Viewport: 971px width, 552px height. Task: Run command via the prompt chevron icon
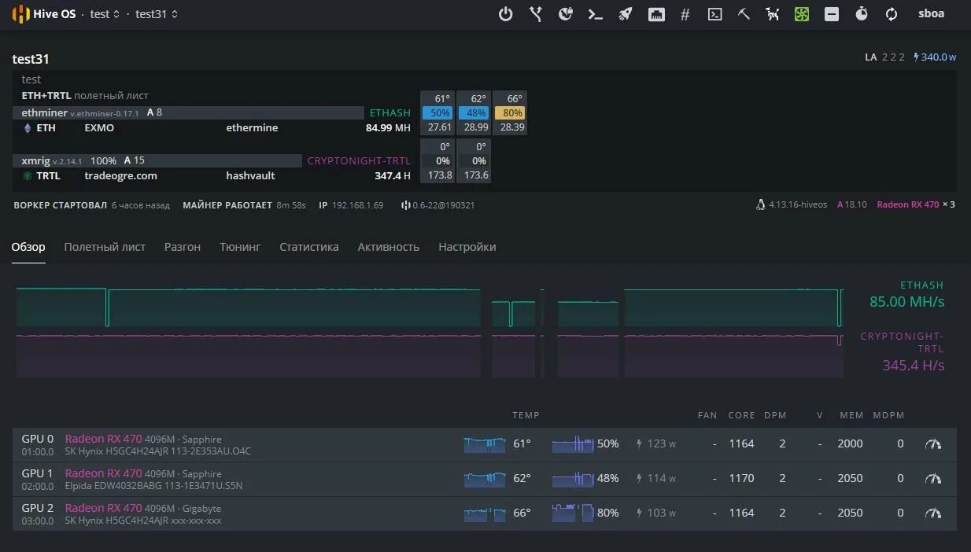coord(596,14)
